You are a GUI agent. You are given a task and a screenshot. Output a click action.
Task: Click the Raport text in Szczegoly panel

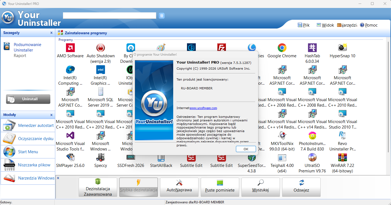[20, 56]
